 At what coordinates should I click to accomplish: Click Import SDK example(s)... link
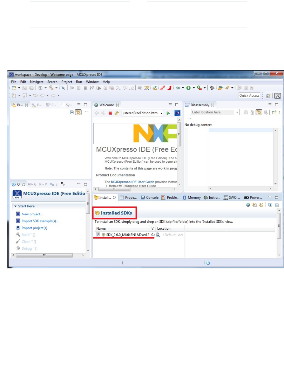40,221
